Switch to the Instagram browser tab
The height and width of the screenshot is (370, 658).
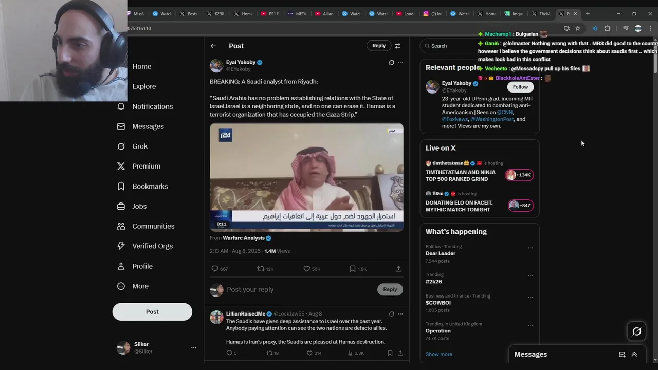[433, 14]
